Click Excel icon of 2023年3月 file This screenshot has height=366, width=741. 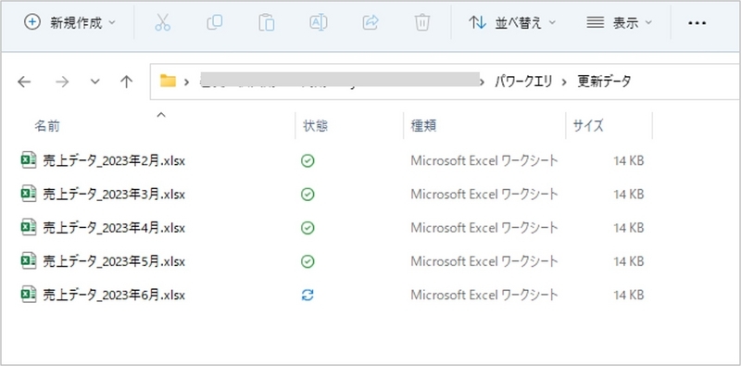pos(29,194)
